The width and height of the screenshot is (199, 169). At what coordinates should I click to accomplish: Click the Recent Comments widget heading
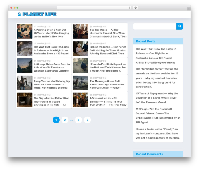pos(149,154)
